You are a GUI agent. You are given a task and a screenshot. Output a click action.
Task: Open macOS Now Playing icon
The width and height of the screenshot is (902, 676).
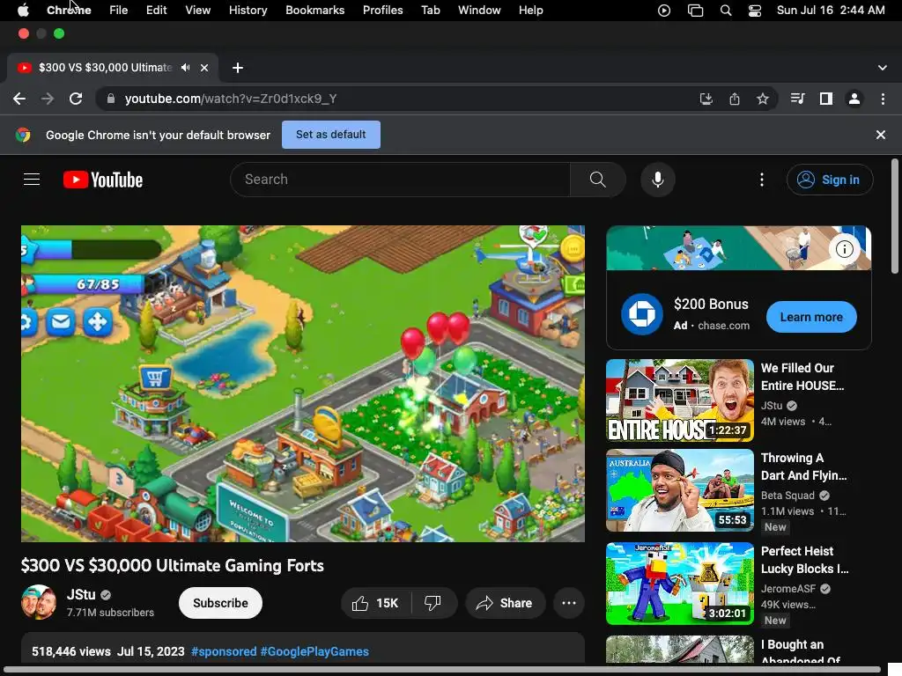(x=664, y=11)
